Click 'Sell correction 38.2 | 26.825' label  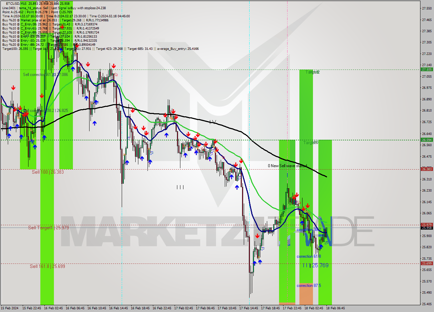coord(45,111)
